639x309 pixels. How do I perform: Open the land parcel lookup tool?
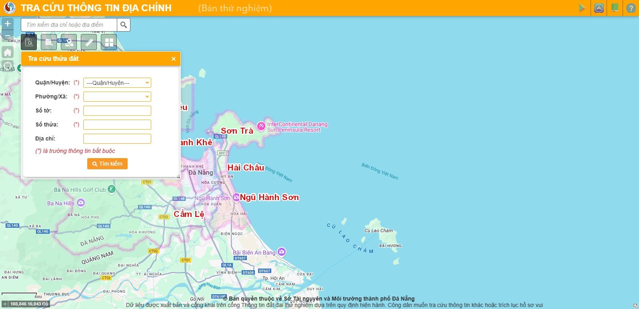[x=29, y=42]
